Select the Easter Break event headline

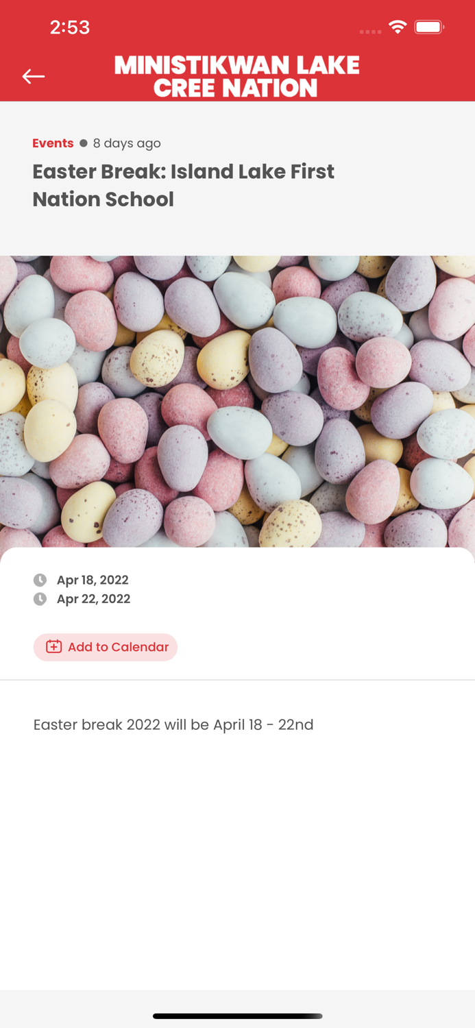pyautogui.click(x=183, y=185)
